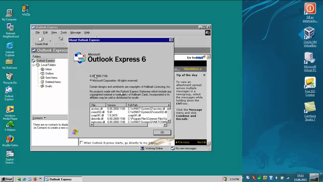Image resolution: width=323 pixels, height=182 pixels.
Task: Click File column header in list
Action: [98, 105]
